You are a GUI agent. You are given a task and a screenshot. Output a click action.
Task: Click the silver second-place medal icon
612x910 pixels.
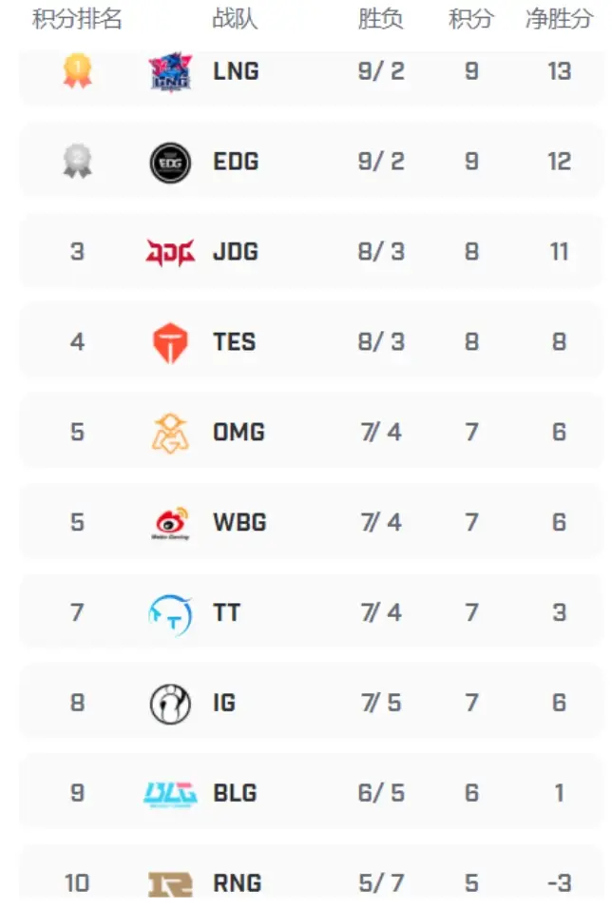tap(77, 163)
